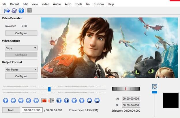Image resolution: width=180 pixels, height=118 pixels.
Task: Click the jog shuttle wheel control
Action: 126,89
